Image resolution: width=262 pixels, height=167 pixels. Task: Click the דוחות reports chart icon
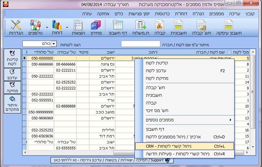[57, 27]
